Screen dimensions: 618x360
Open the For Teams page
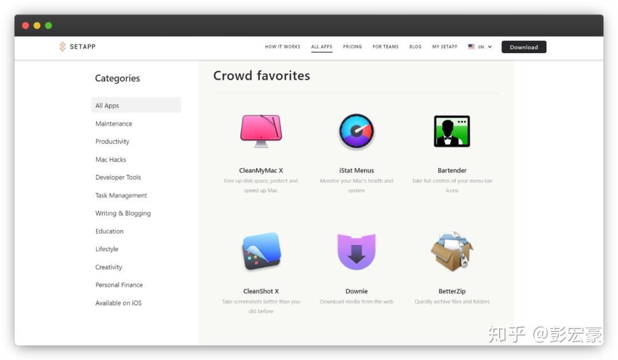[386, 46]
